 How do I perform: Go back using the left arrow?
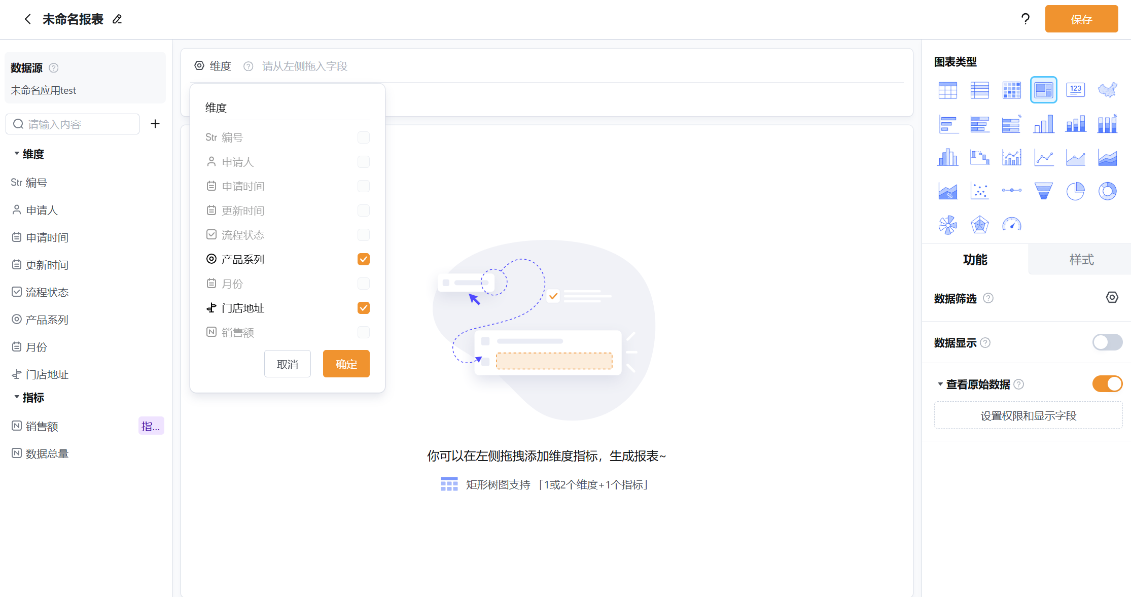pyautogui.click(x=27, y=19)
